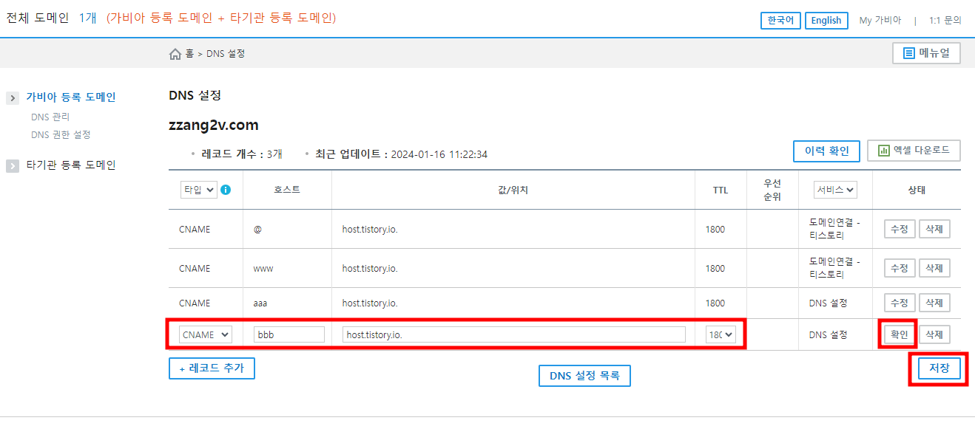Click + 레코드 추가 button
The width and height of the screenshot is (975, 426).
[x=212, y=368]
